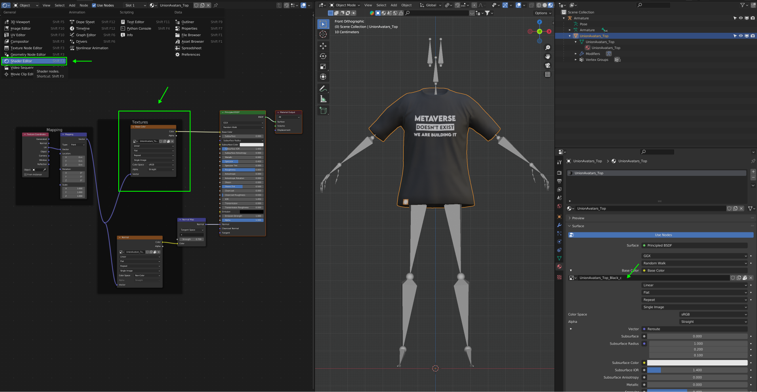Screen dimensions: 757x392
Task: Expand the Vertex Groups row in outliner
Action: point(576,60)
